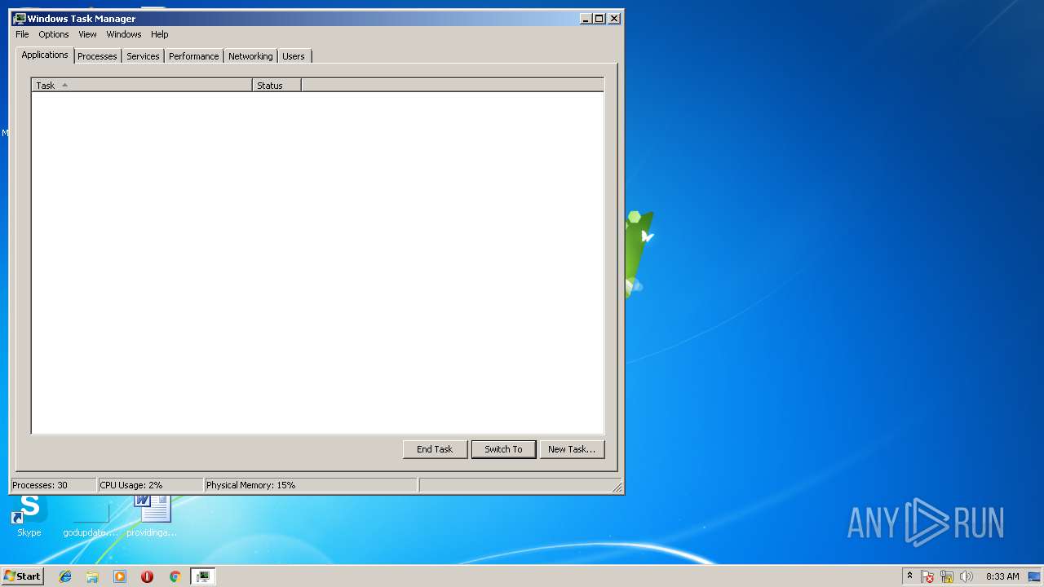Click the 8:33 AM system clock
The width and height of the screenshot is (1044, 587).
click(x=1002, y=576)
